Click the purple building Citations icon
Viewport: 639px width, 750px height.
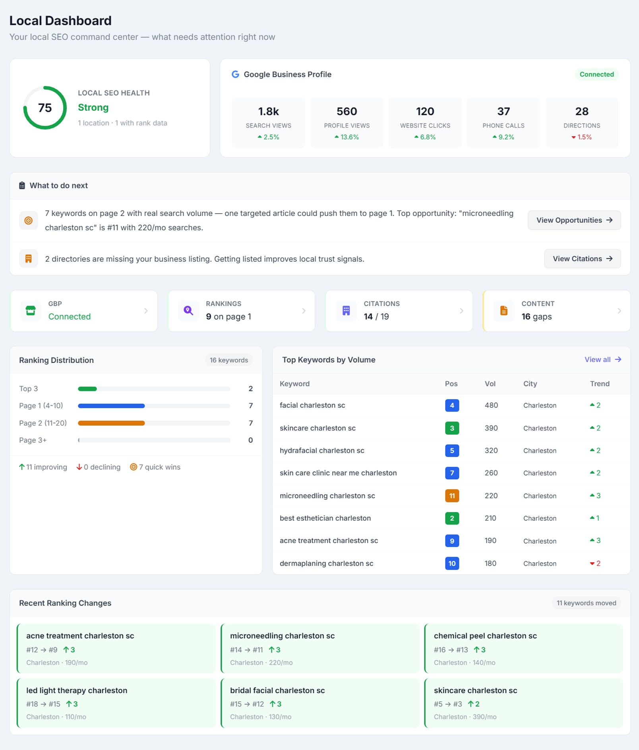pos(346,310)
